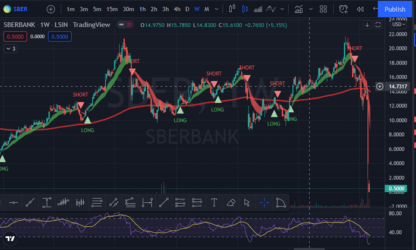The width and height of the screenshot is (416, 250).
Task: Open the USD currency dropdown
Action: pos(399,24)
